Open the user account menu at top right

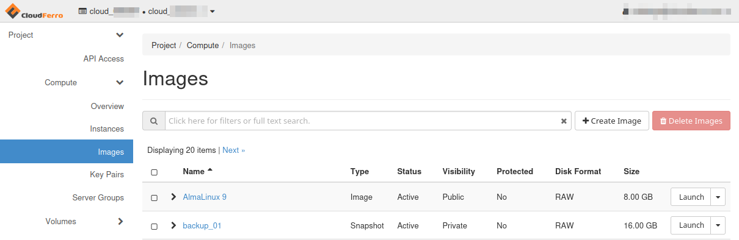point(677,11)
